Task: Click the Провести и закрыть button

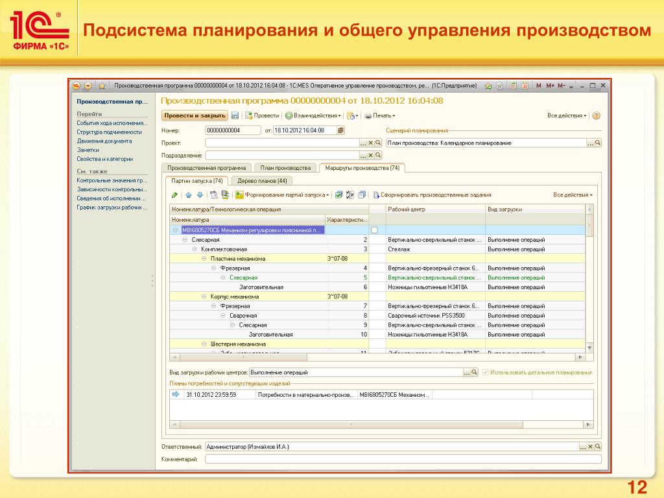Action: tap(195, 115)
